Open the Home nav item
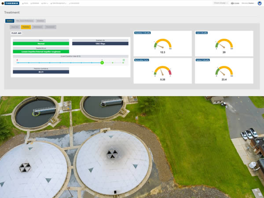The height and width of the screenshot is (198, 264). pos(25,3)
